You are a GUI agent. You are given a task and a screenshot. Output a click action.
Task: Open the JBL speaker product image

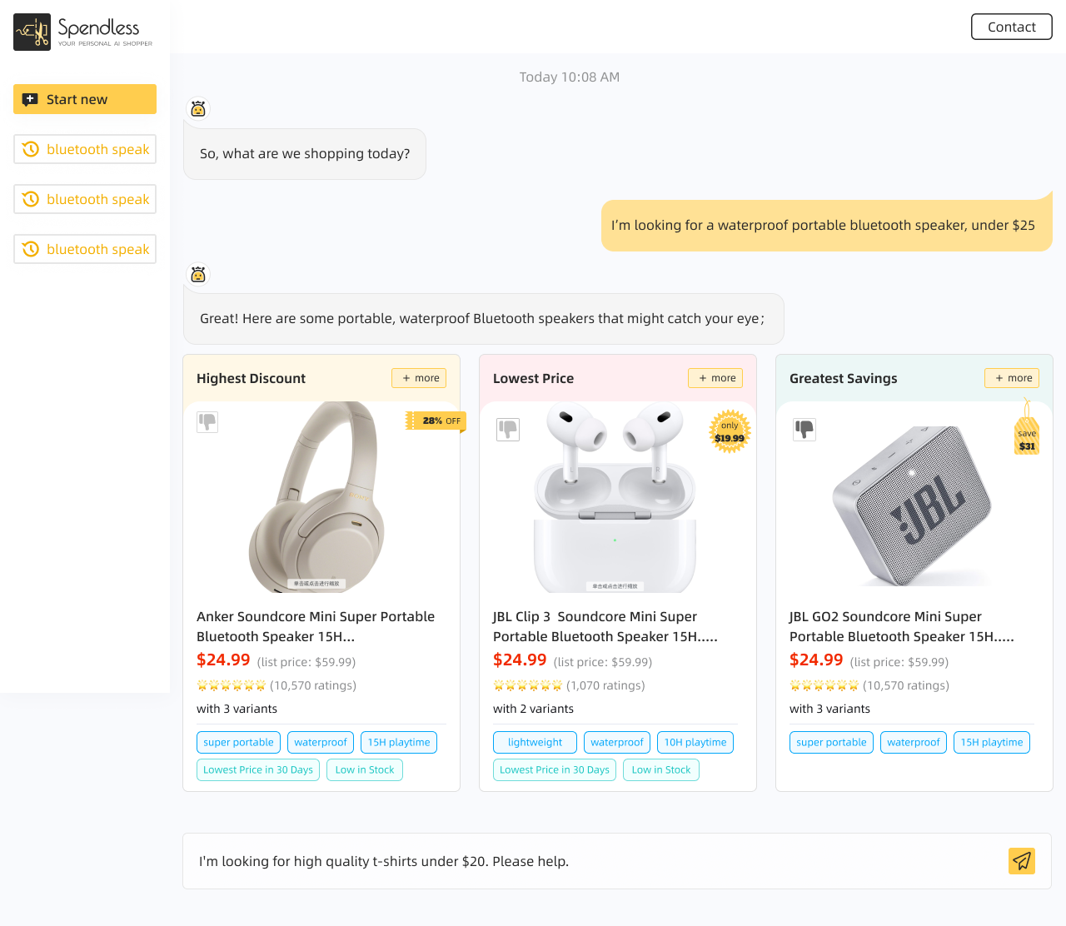pos(913,505)
